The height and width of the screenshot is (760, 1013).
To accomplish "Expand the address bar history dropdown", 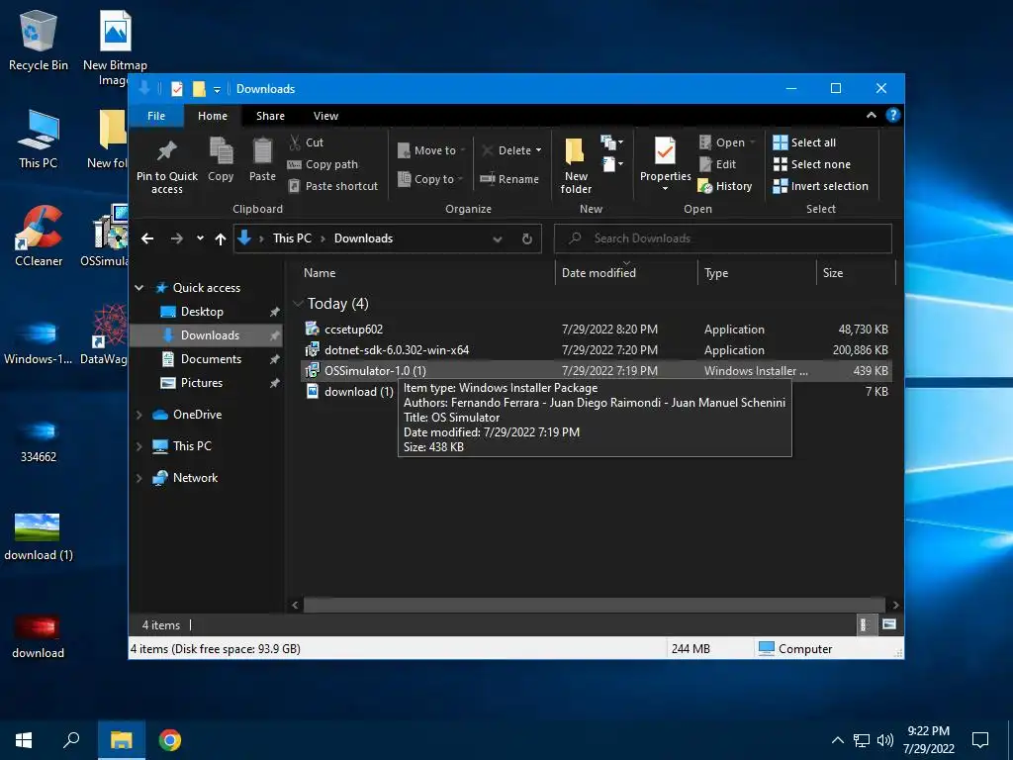I will [x=498, y=238].
